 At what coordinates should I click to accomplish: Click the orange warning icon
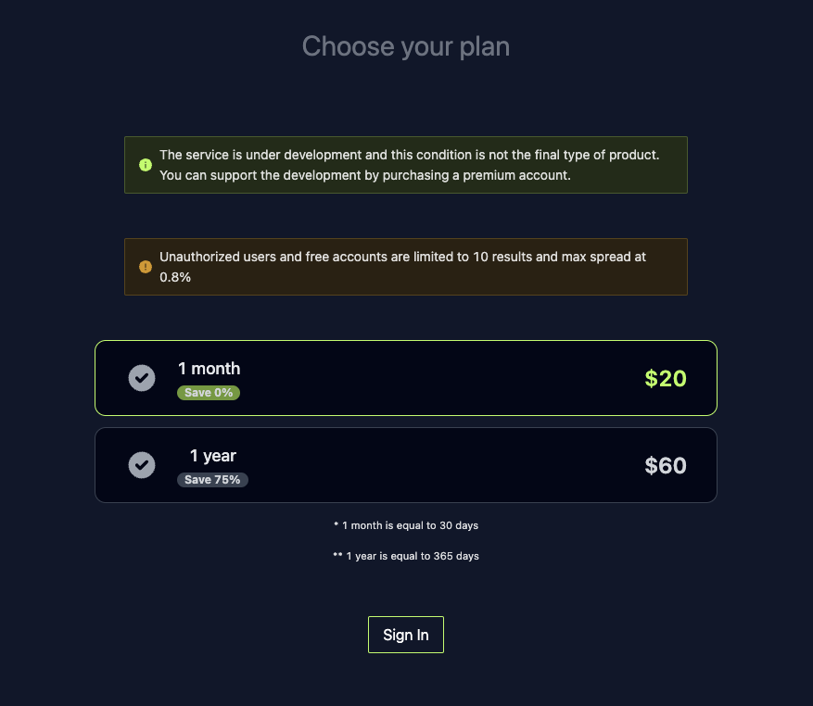pyautogui.click(x=146, y=267)
